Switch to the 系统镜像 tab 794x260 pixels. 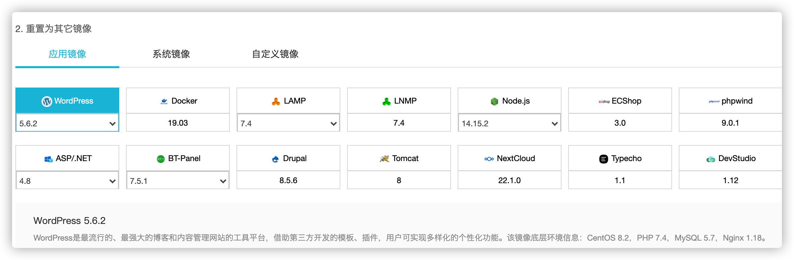171,54
